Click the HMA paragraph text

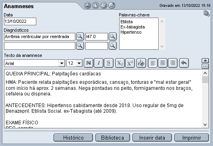click(99, 88)
